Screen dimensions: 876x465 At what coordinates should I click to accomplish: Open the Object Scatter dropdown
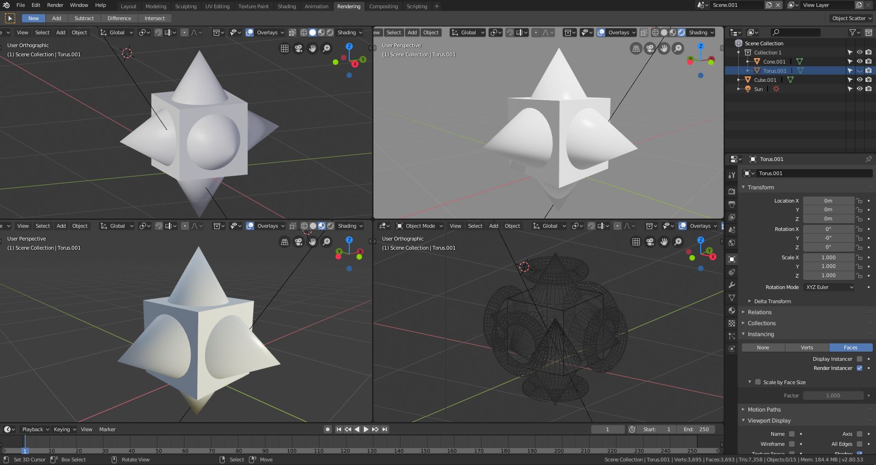click(851, 18)
